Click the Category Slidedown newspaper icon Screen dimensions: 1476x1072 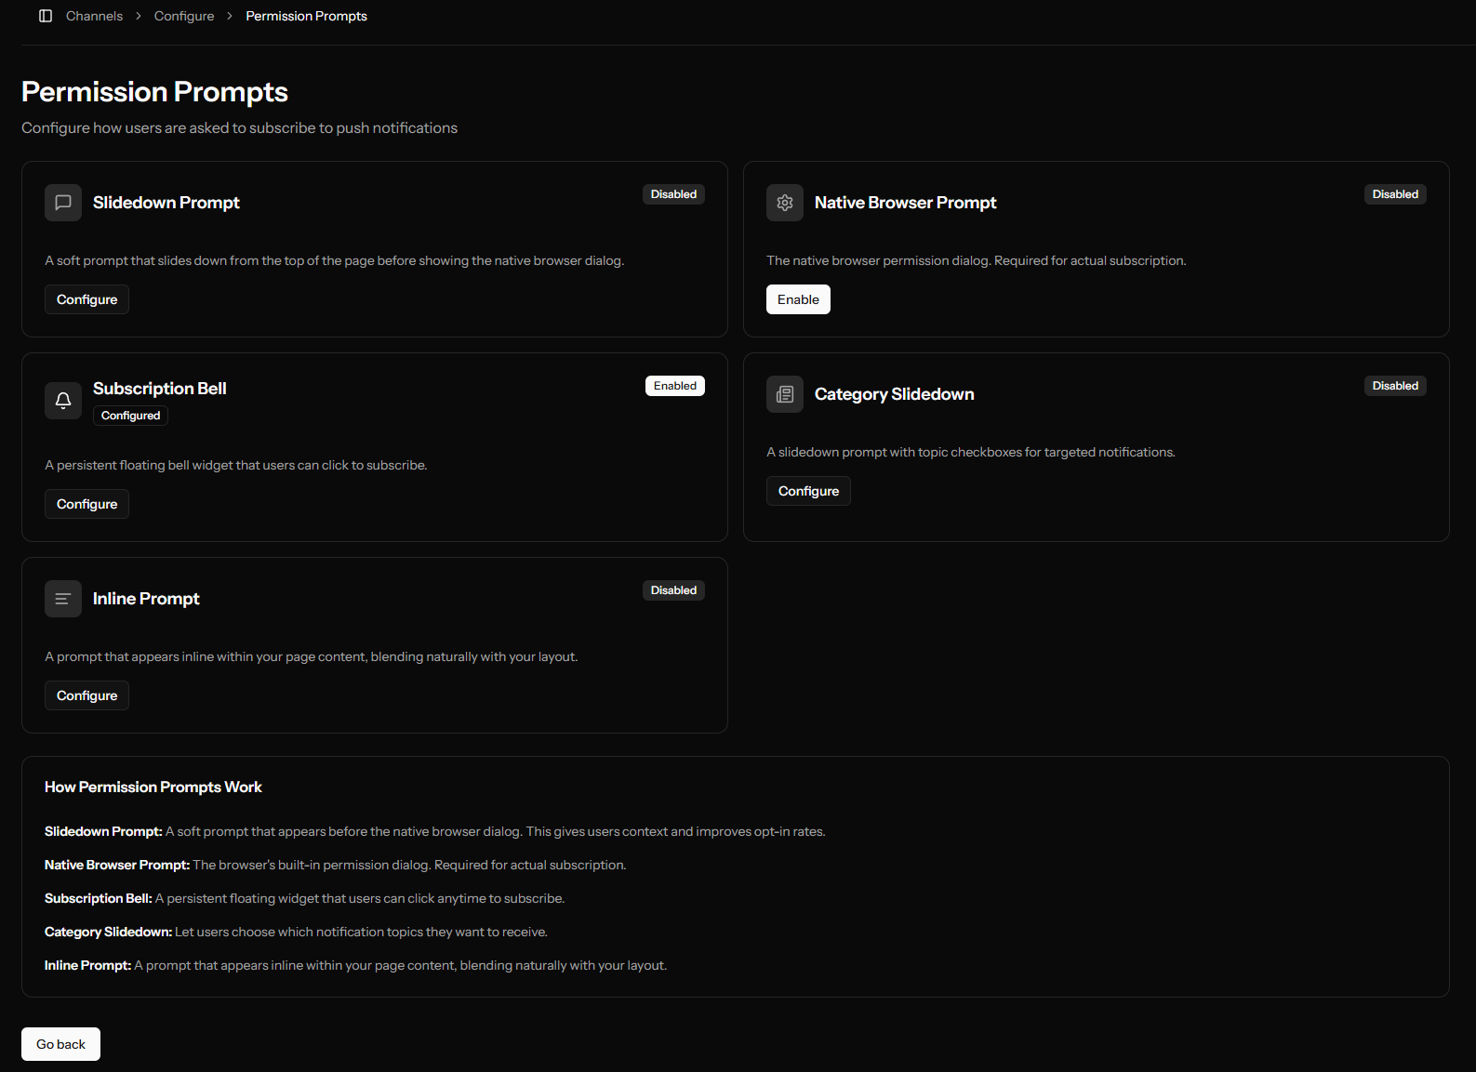[x=785, y=394]
